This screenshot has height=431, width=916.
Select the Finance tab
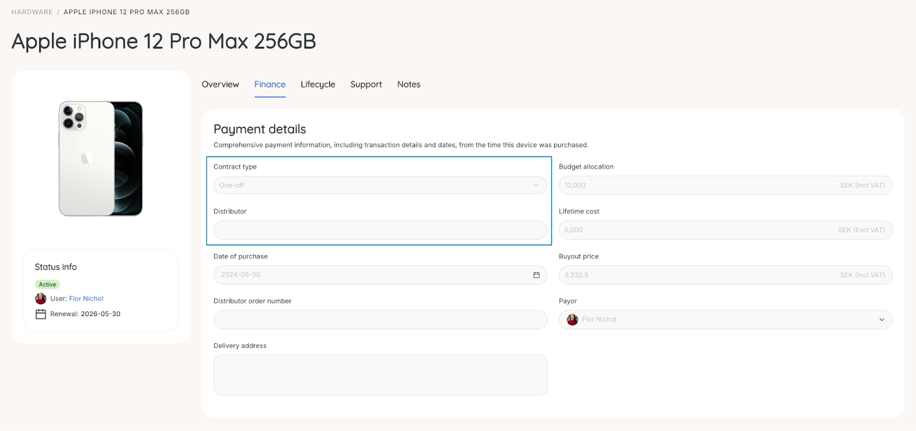pyautogui.click(x=270, y=84)
